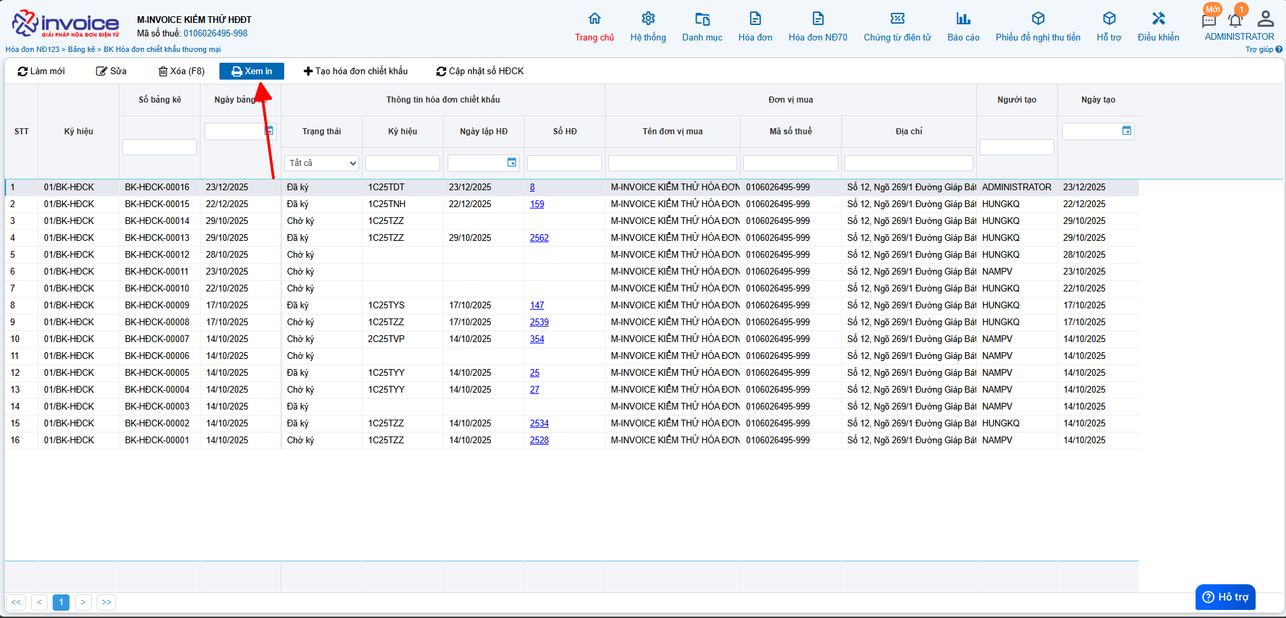Go to the last page with >> button
The height and width of the screenshot is (618, 1286).
coord(107,602)
